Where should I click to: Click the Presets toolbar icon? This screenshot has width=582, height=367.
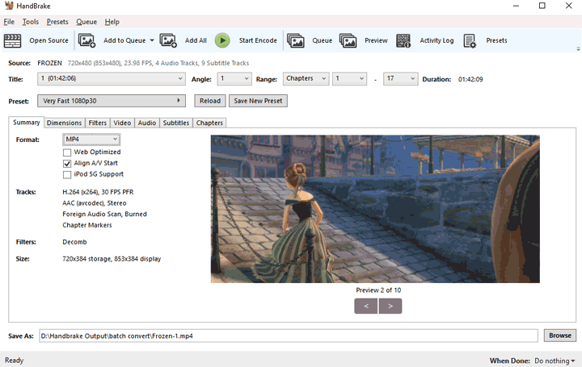tap(470, 40)
